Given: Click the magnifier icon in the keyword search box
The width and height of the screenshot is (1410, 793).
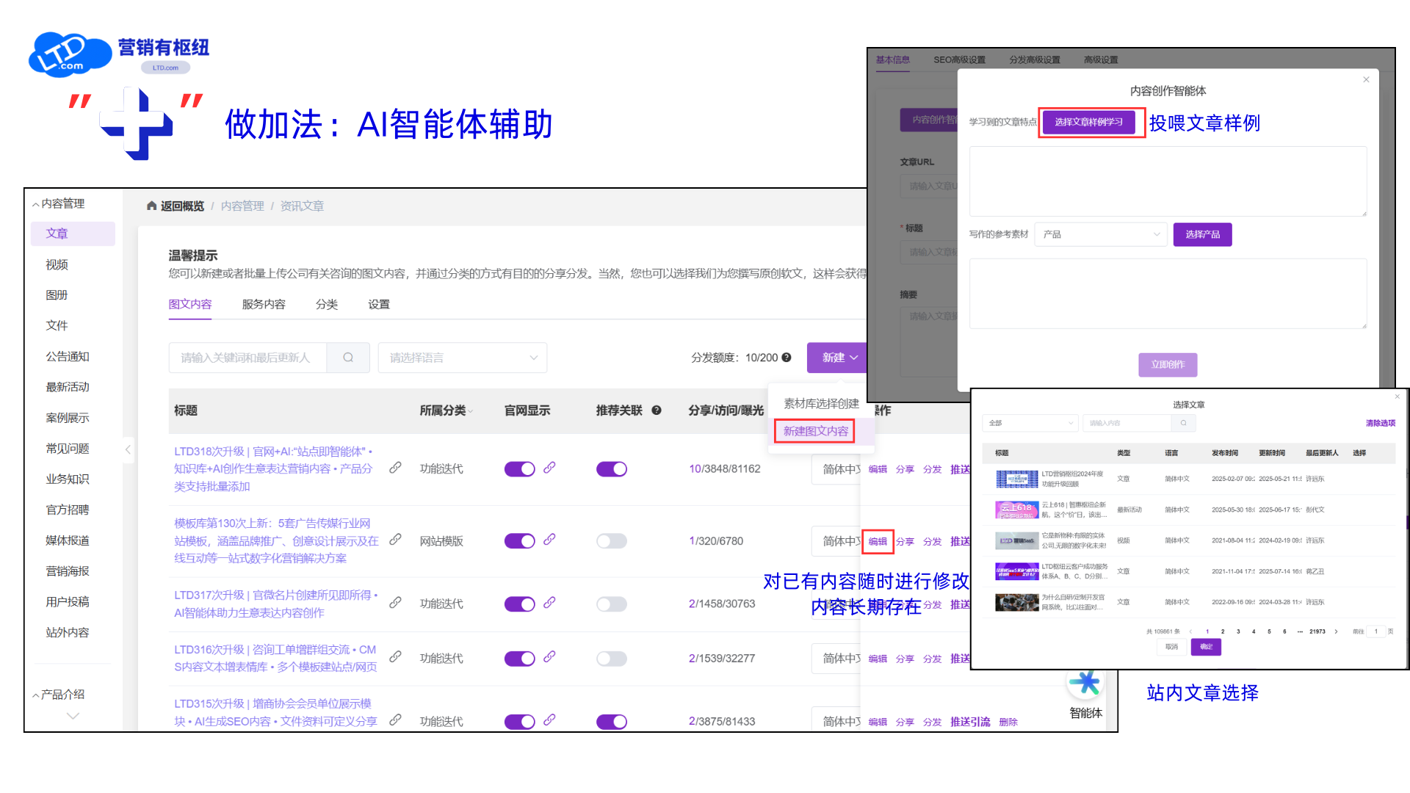Looking at the screenshot, I should (x=348, y=358).
